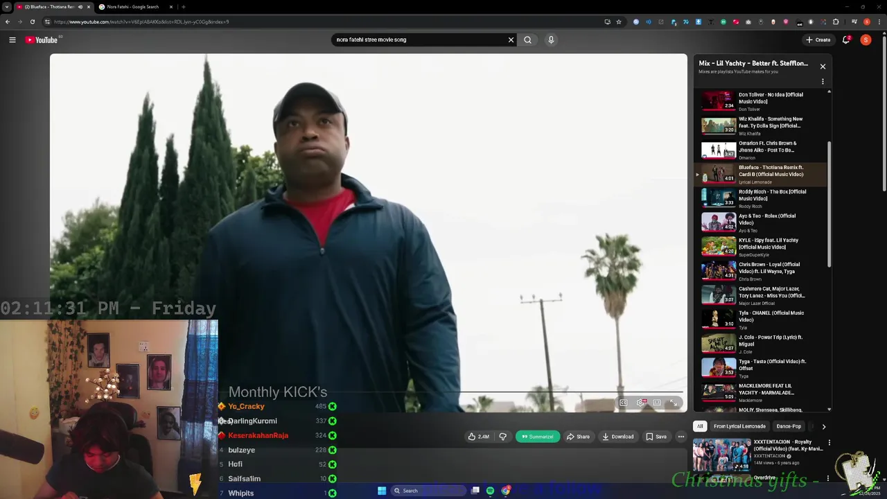
Task: Select the From Lyrical Lemonade chip
Action: tap(739, 426)
